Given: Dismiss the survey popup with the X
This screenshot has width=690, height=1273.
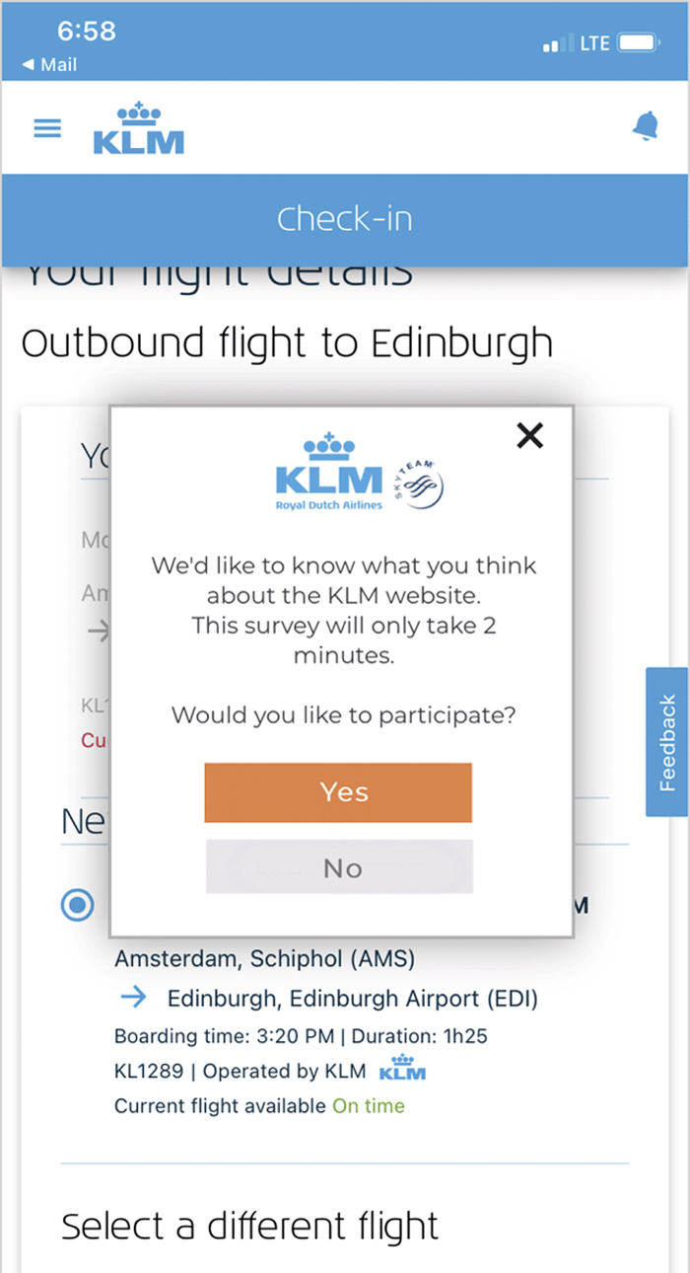Looking at the screenshot, I should 529,434.
